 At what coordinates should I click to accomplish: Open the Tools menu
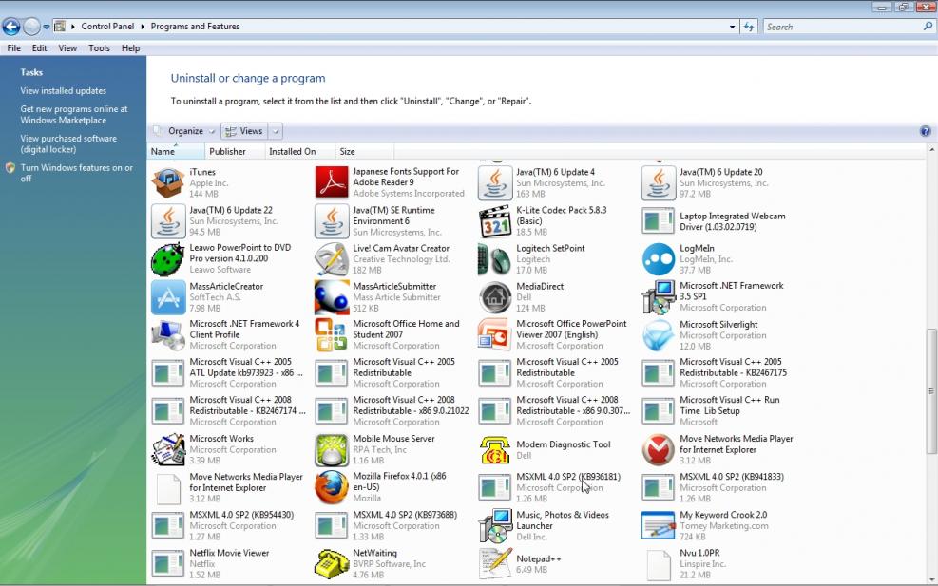pyautogui.click(x=99, y=48)
